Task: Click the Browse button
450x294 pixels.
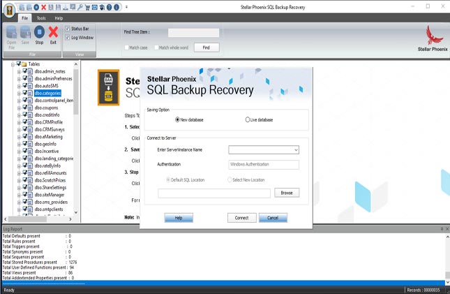Action: click(287, 193)
